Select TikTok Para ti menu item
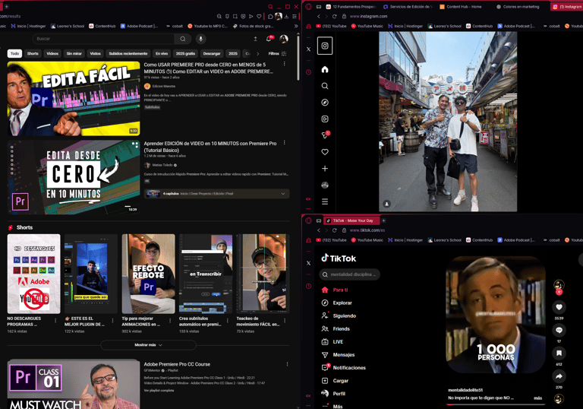583x409 pixels. 335,290
